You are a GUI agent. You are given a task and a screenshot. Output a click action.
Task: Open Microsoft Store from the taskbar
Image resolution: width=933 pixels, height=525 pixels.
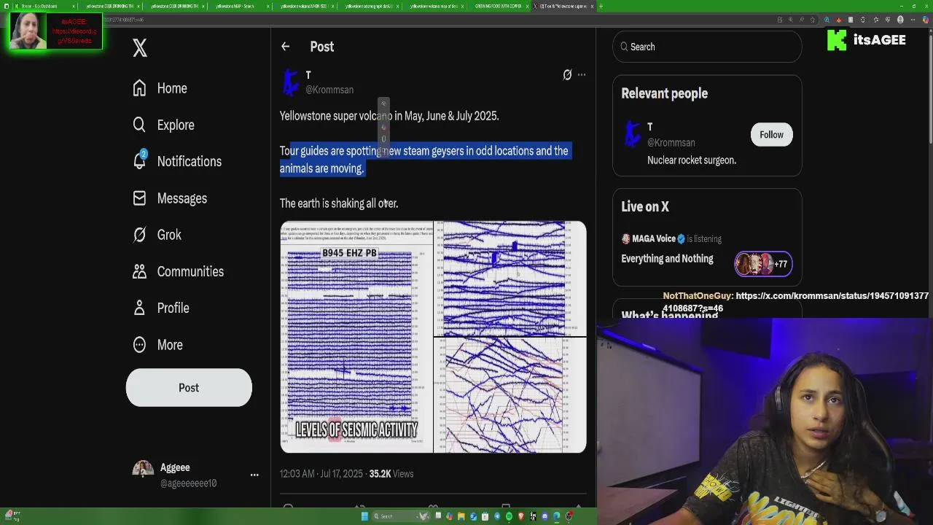pos(485,516)
